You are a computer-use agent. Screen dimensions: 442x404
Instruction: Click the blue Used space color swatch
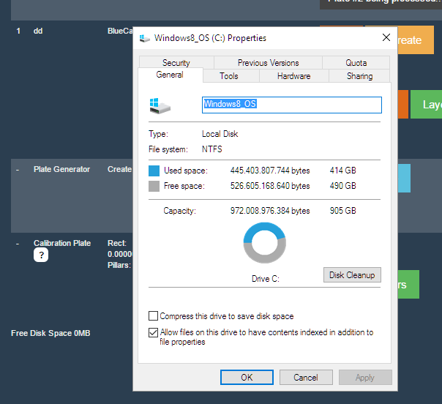pyautogui.click(x=154, y=171)
